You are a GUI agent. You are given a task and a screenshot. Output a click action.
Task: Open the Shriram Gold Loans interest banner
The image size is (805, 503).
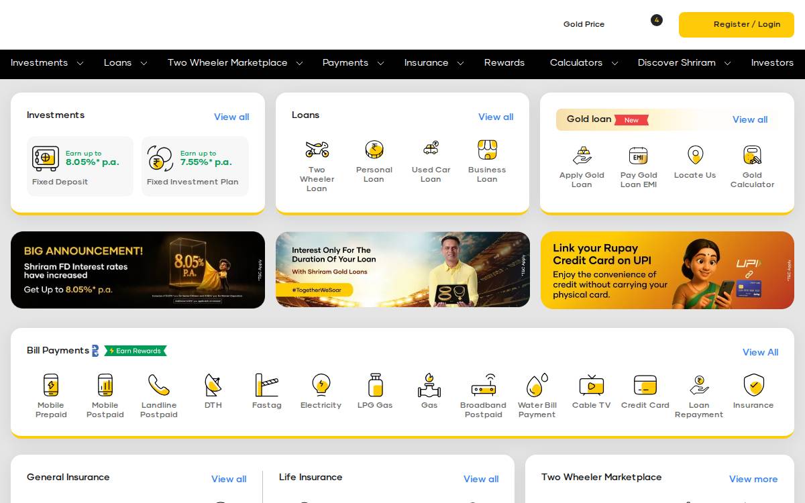402,270
